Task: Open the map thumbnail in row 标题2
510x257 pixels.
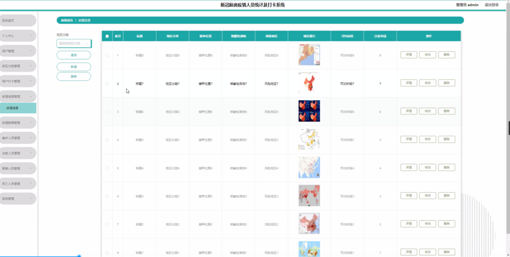Action: tap(309, 224)
